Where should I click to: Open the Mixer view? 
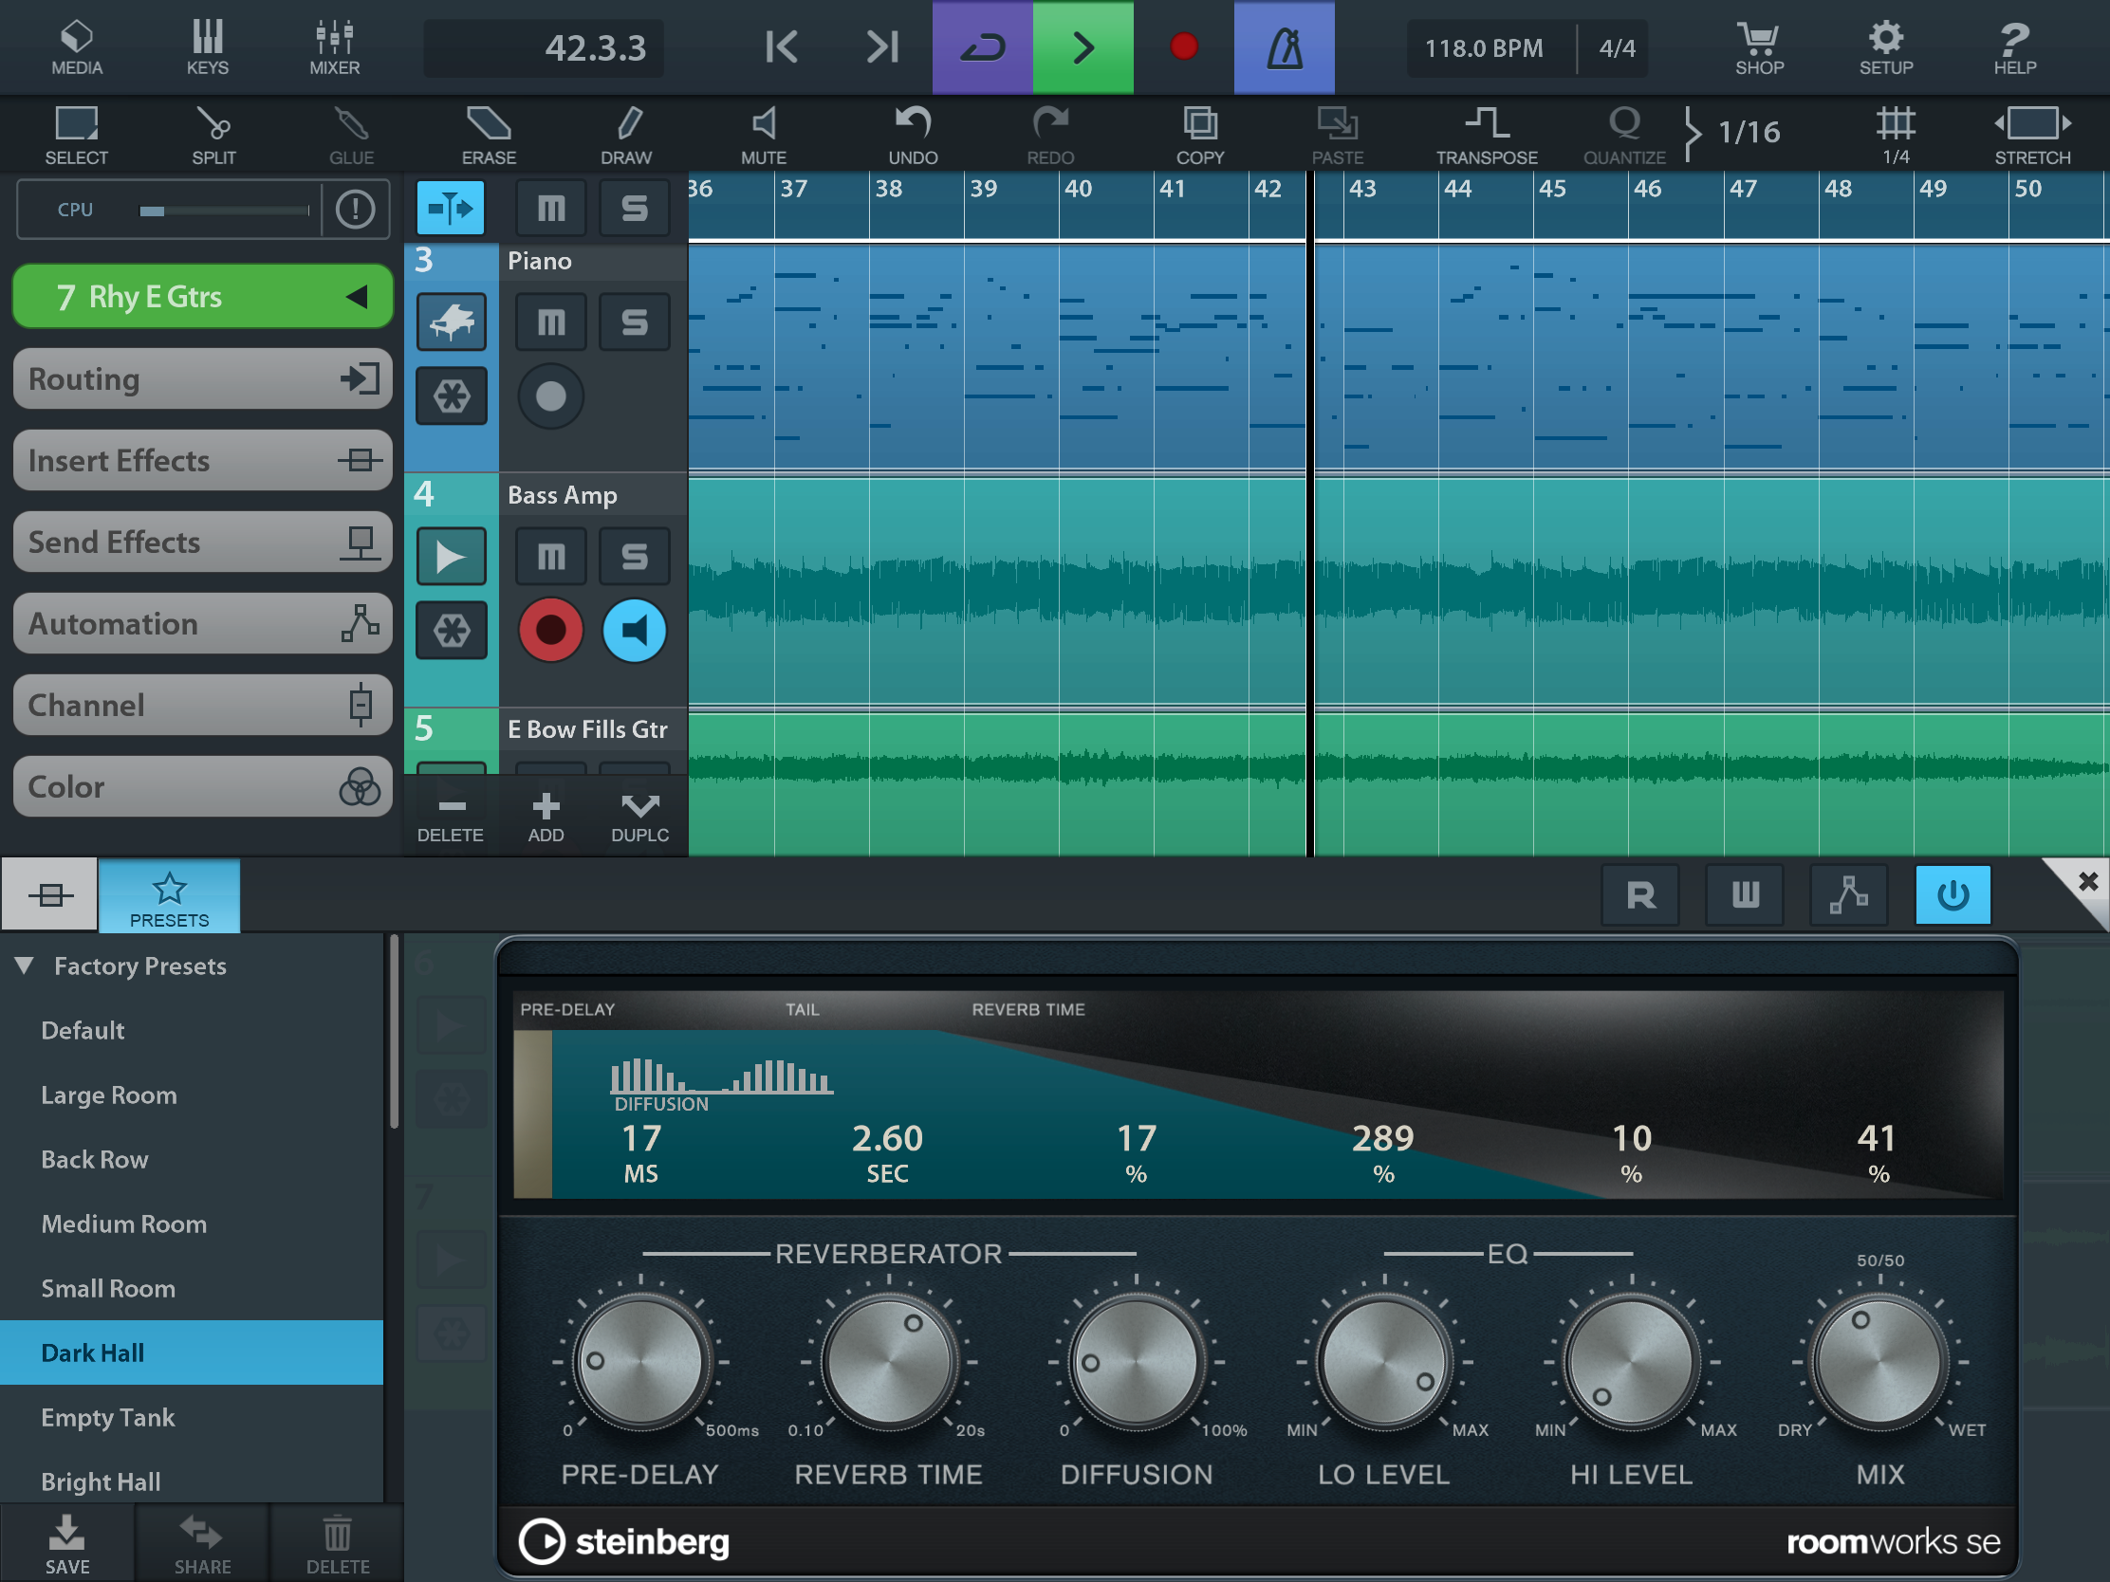click(334, 46)
